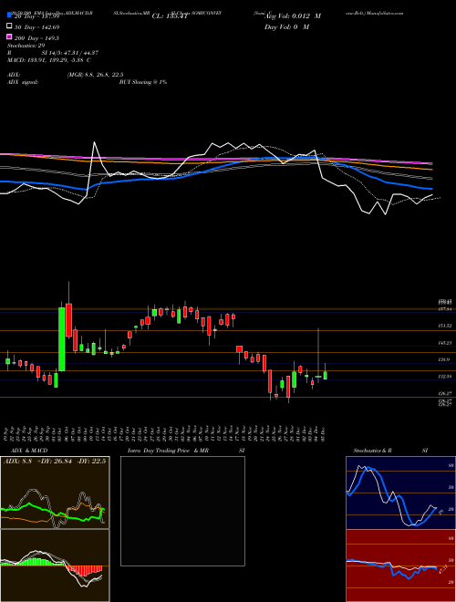This screenshot has height=602, width=456.
Task: Open the MACD histogram chart panel
Action: point(55,566)
